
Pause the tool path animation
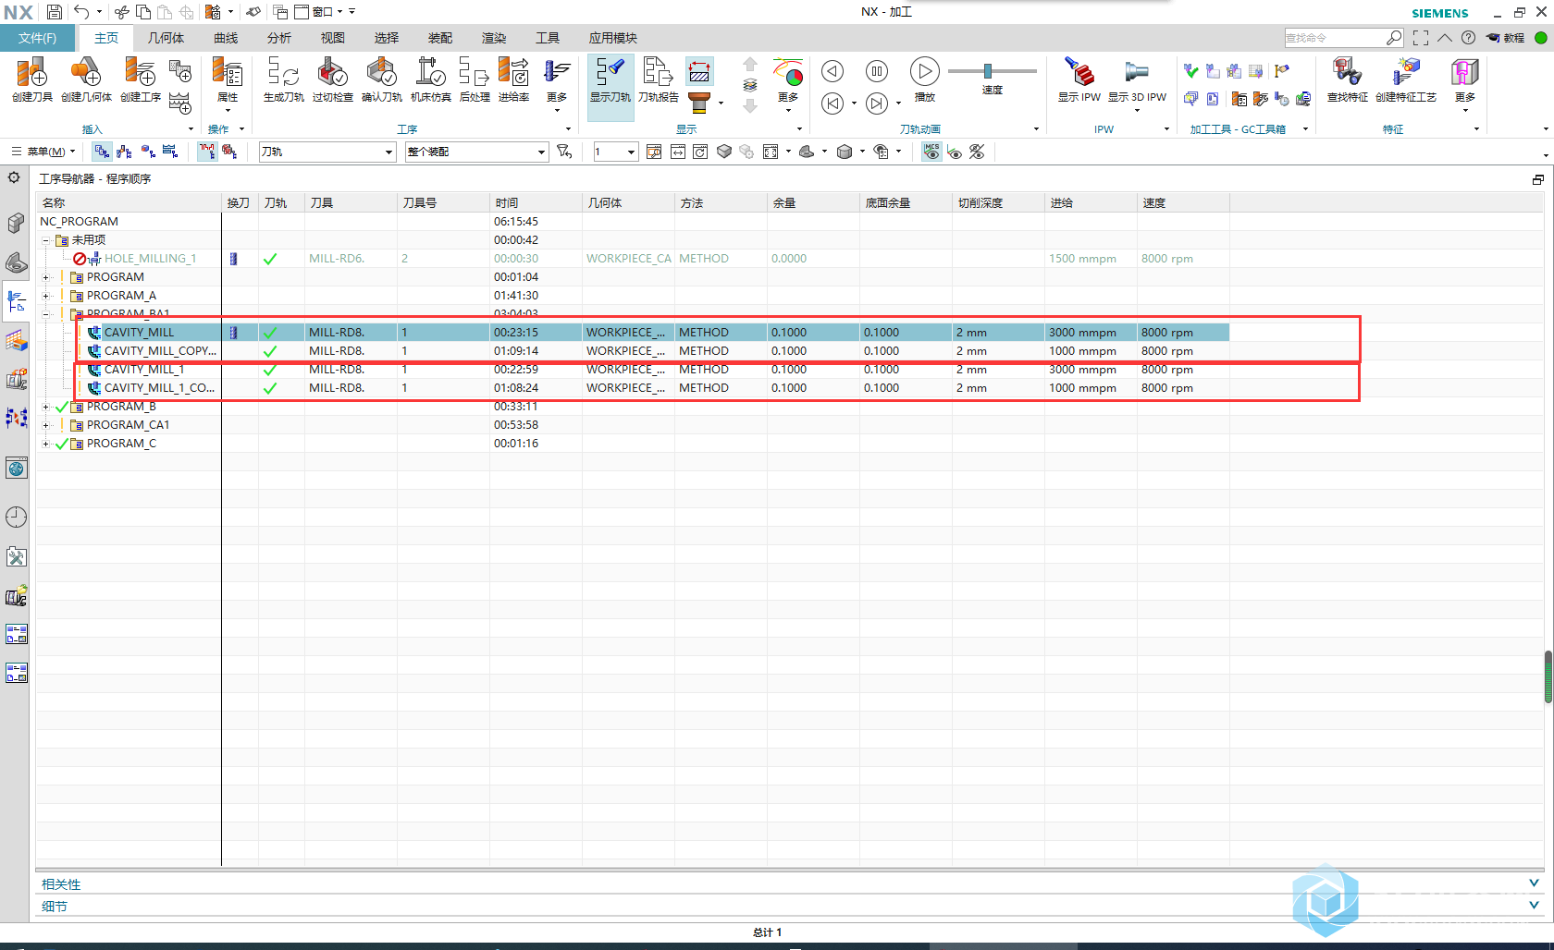click(877, 71)
